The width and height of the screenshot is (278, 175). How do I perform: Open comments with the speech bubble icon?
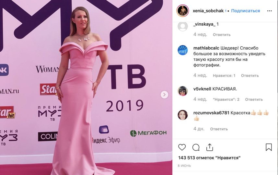tap(196, 147)
